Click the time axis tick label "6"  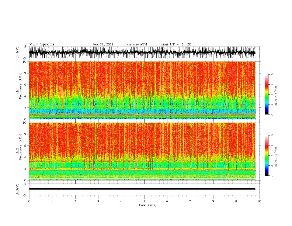click(x=167, y=201)
